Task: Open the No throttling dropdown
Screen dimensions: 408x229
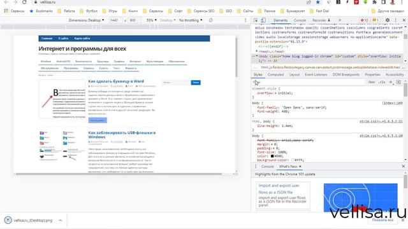Action: click(x=191, y=20)
